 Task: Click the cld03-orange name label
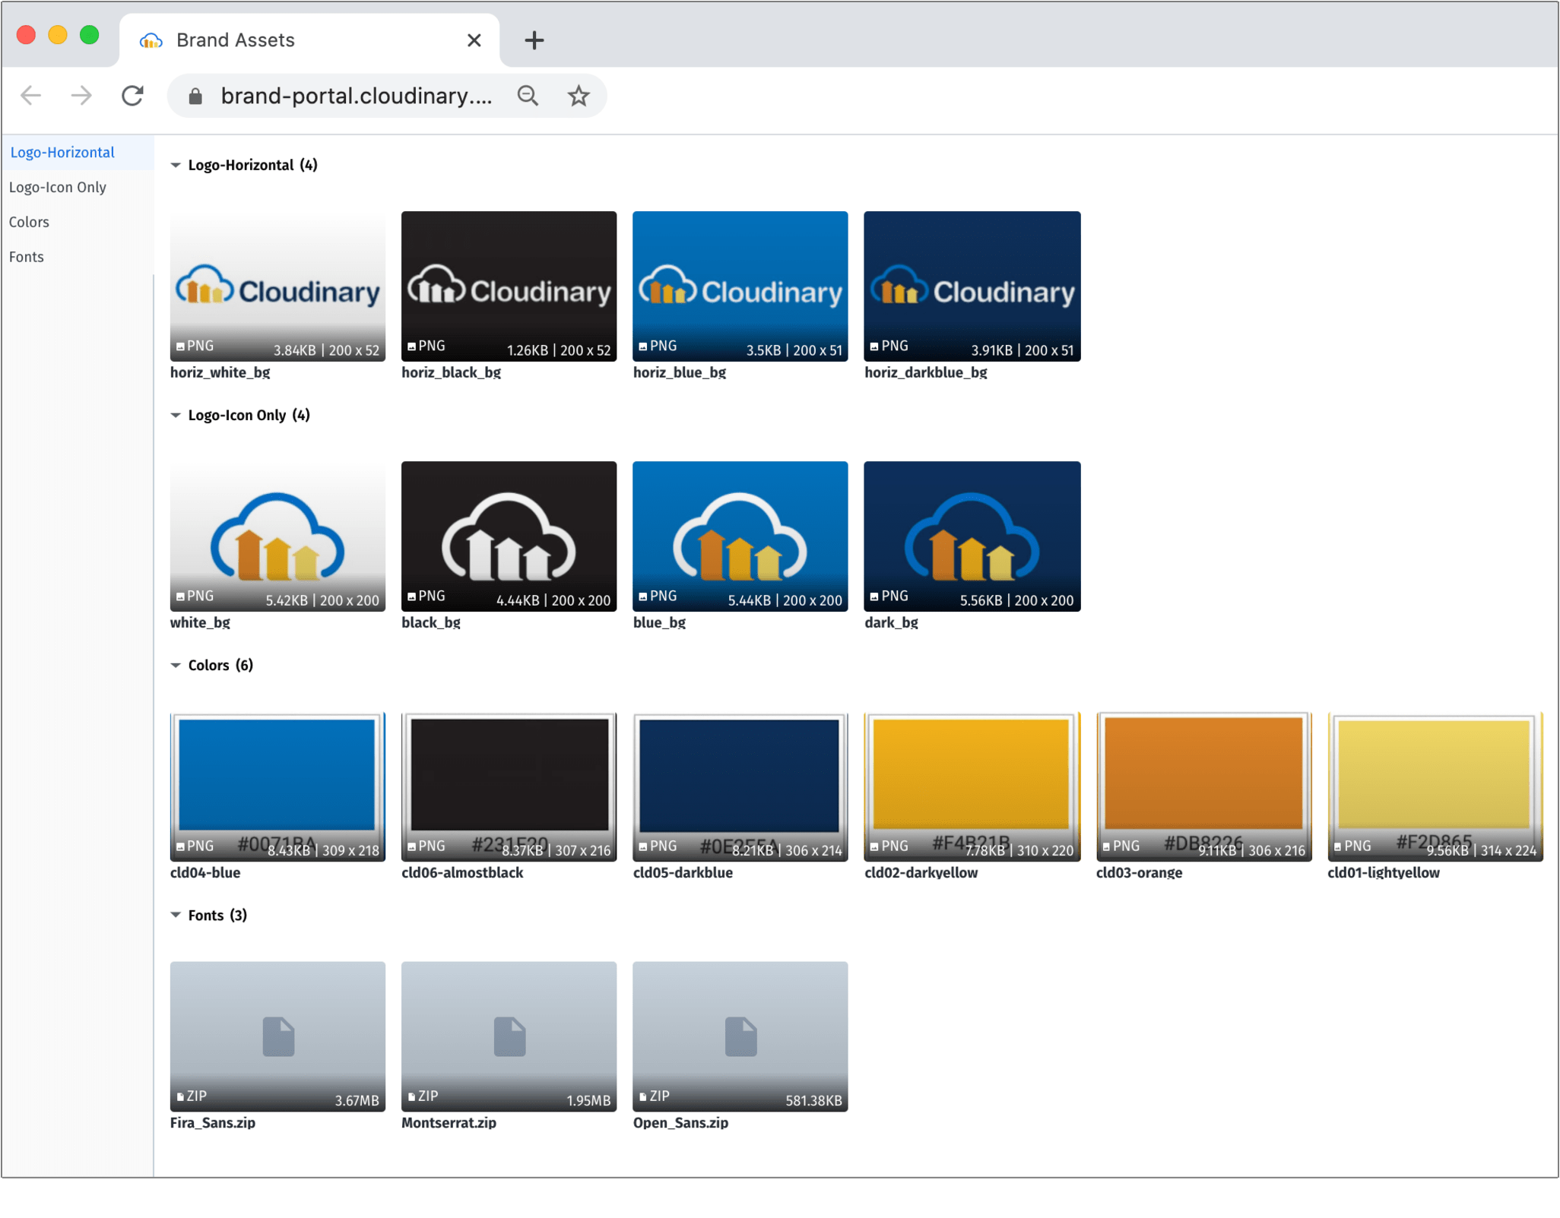coord(1139,872)
